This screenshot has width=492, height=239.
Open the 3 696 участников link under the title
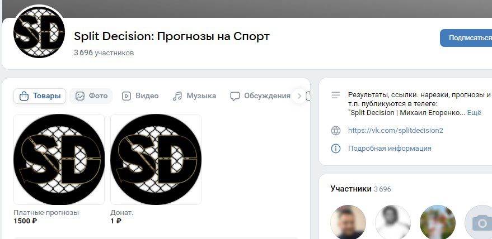pyautogui.click(x=104, y=53)
